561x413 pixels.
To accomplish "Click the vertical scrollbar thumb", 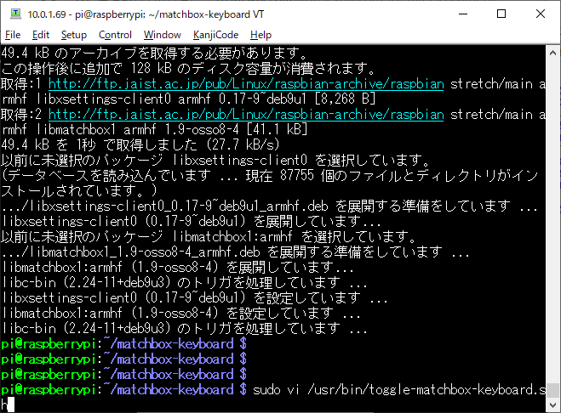I will coord(552,391).
